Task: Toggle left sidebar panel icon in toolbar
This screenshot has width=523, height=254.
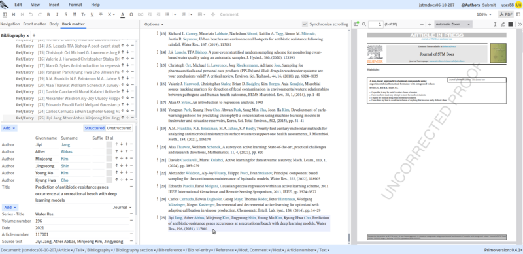Action: click(x=5, y=14)
